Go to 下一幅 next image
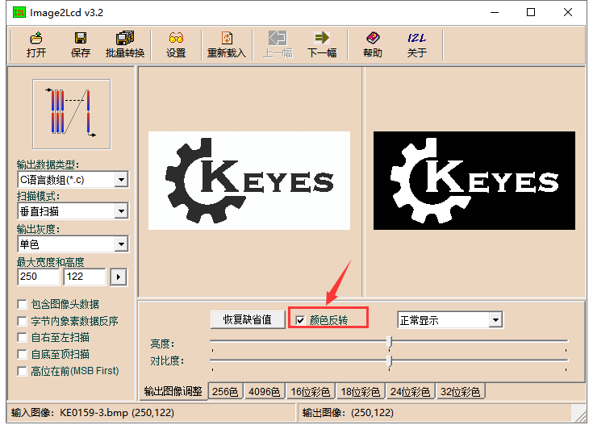This screenshot has width=593, height=429. pyautogui.click(x=322, y=44)
